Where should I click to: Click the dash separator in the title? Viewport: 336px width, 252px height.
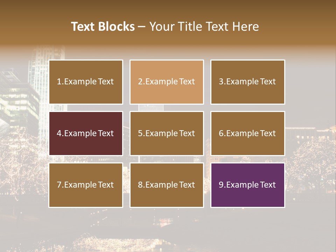142,27
